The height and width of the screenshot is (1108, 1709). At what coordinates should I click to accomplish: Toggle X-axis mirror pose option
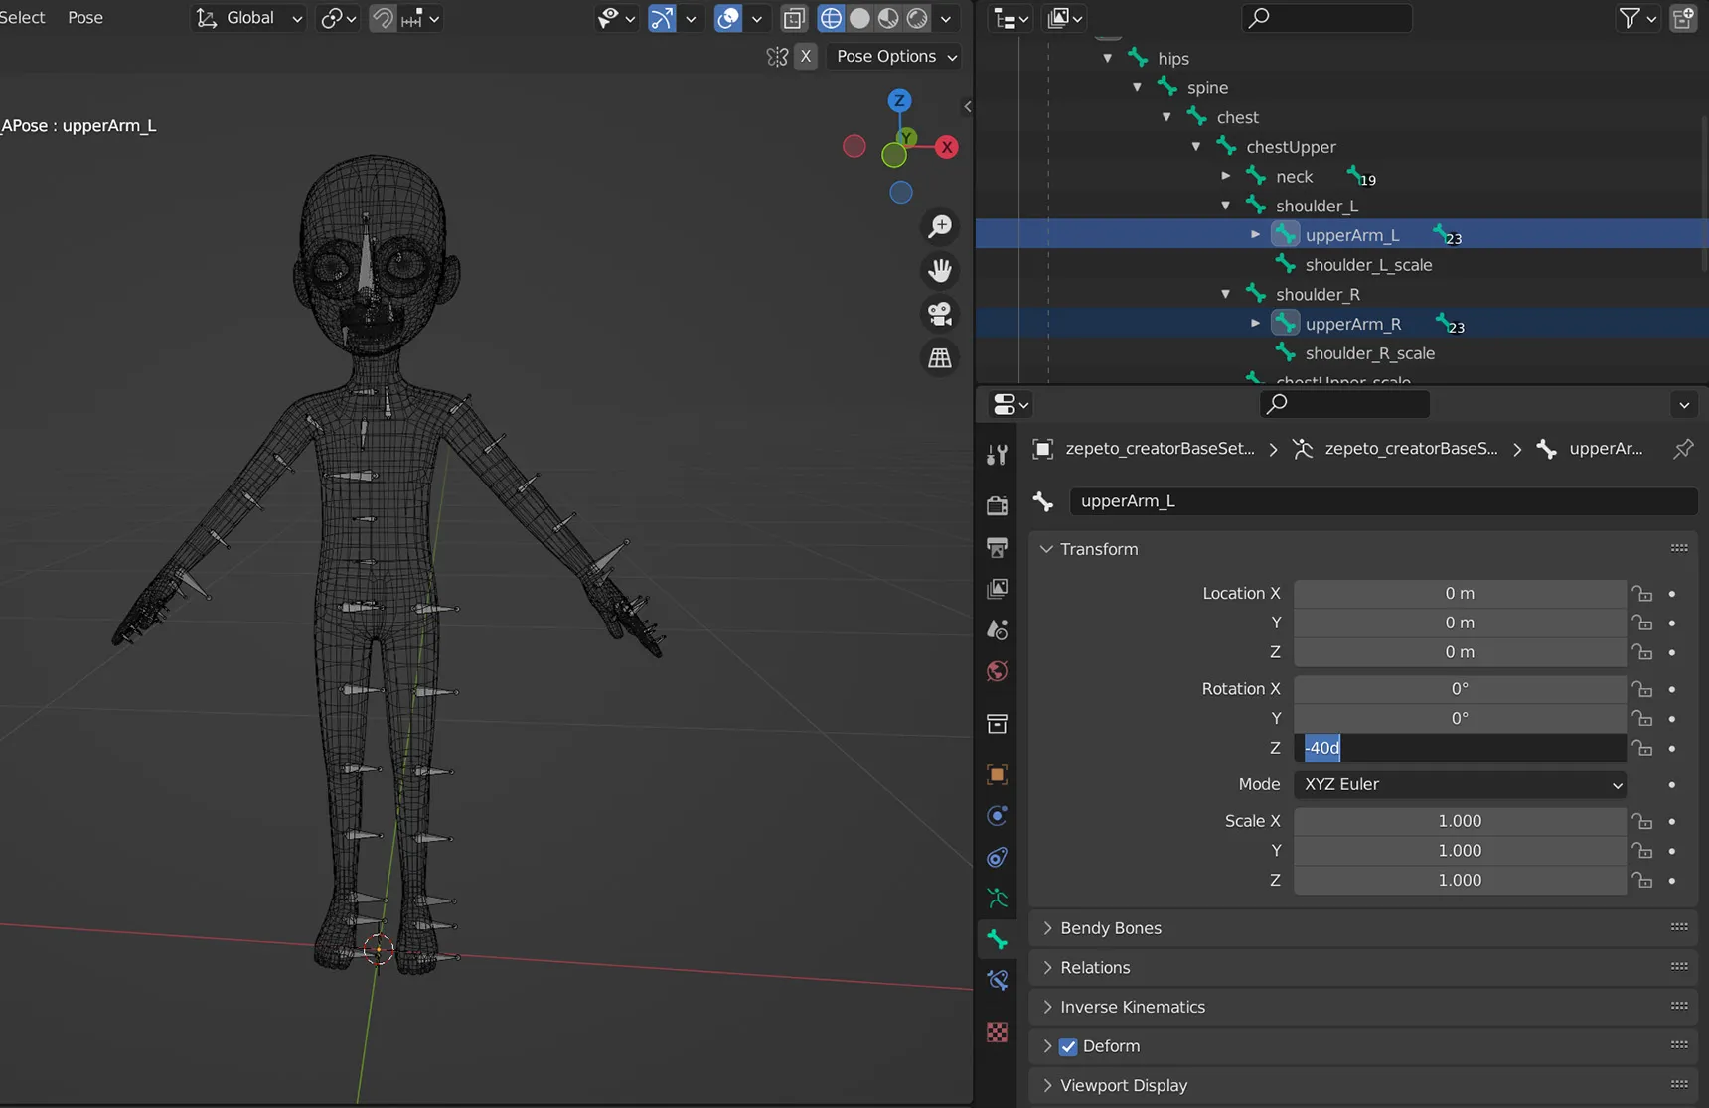coord(806,57)
